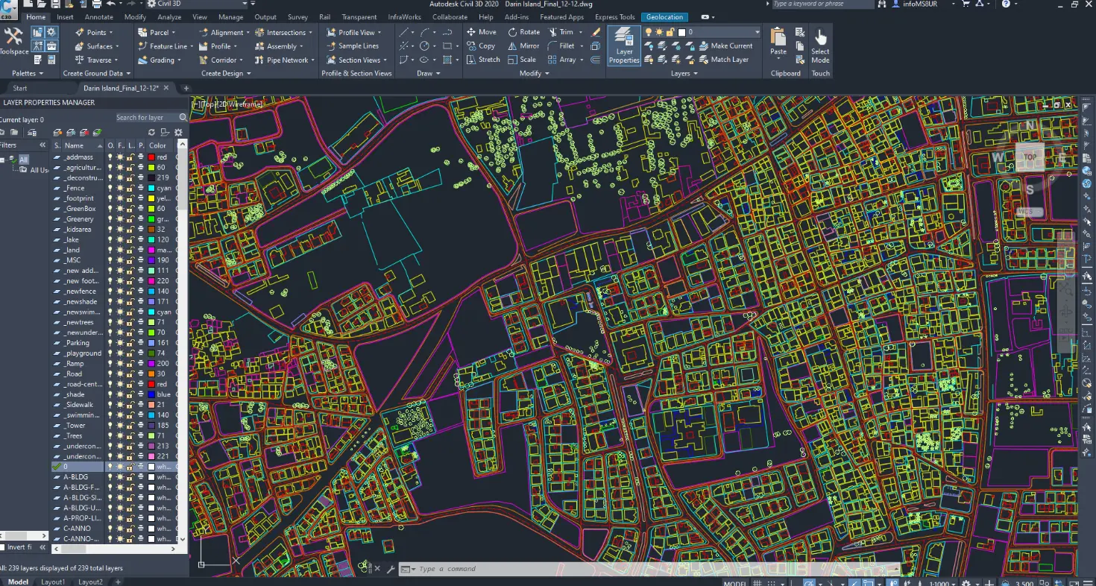Lock the _Greenery layer
The image size is (1096, 586).
point(130,219)
